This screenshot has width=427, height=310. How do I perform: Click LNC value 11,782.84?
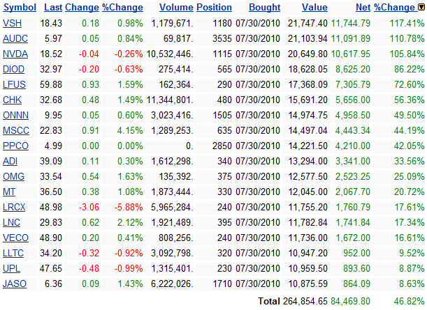pos(307,223)
